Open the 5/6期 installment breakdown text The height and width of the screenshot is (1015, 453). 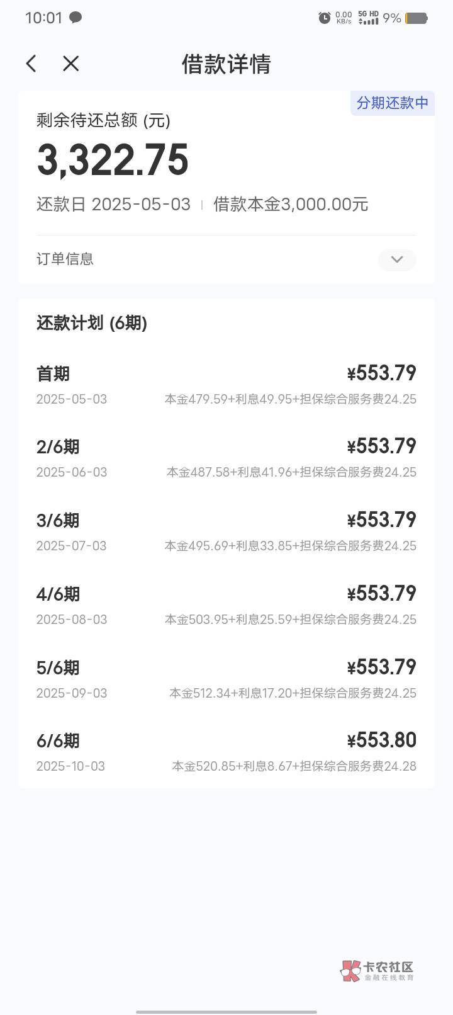pos(293,693)
